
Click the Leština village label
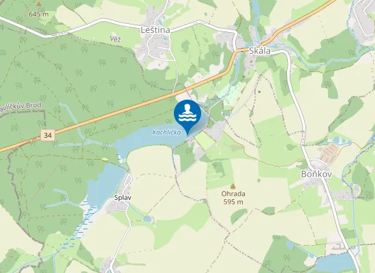155,30
